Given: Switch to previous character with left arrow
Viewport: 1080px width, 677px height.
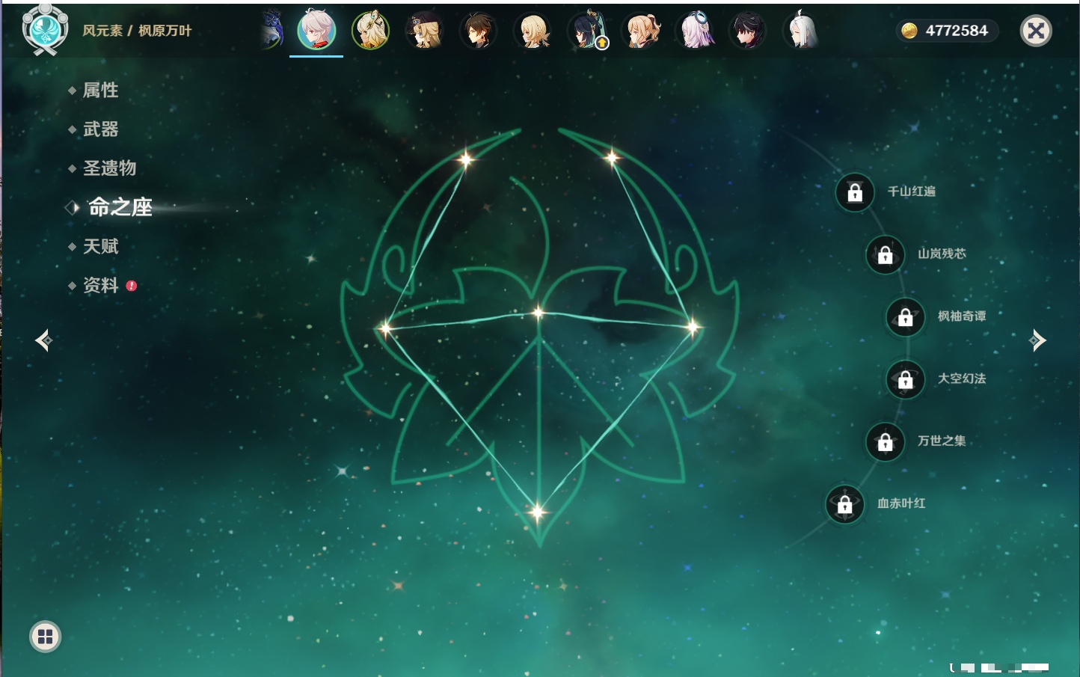Looking at the screenshot, I should tap(43, 340).
